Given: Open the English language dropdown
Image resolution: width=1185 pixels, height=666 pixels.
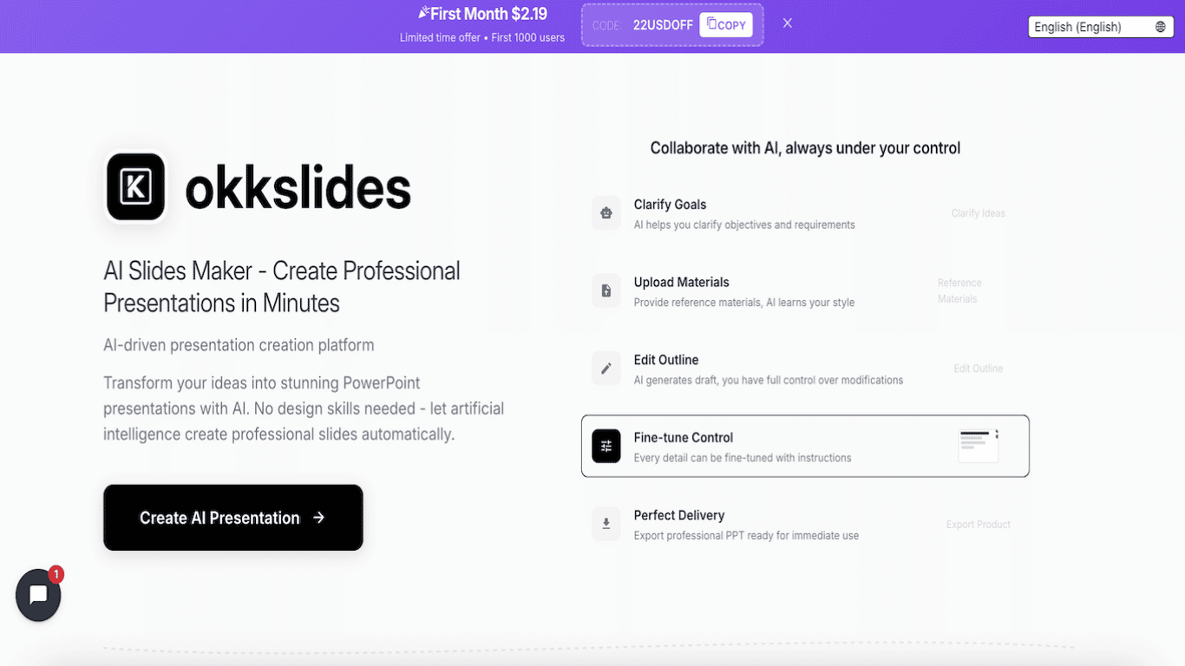Looking at the screenshot, I should click(1100, 27).
